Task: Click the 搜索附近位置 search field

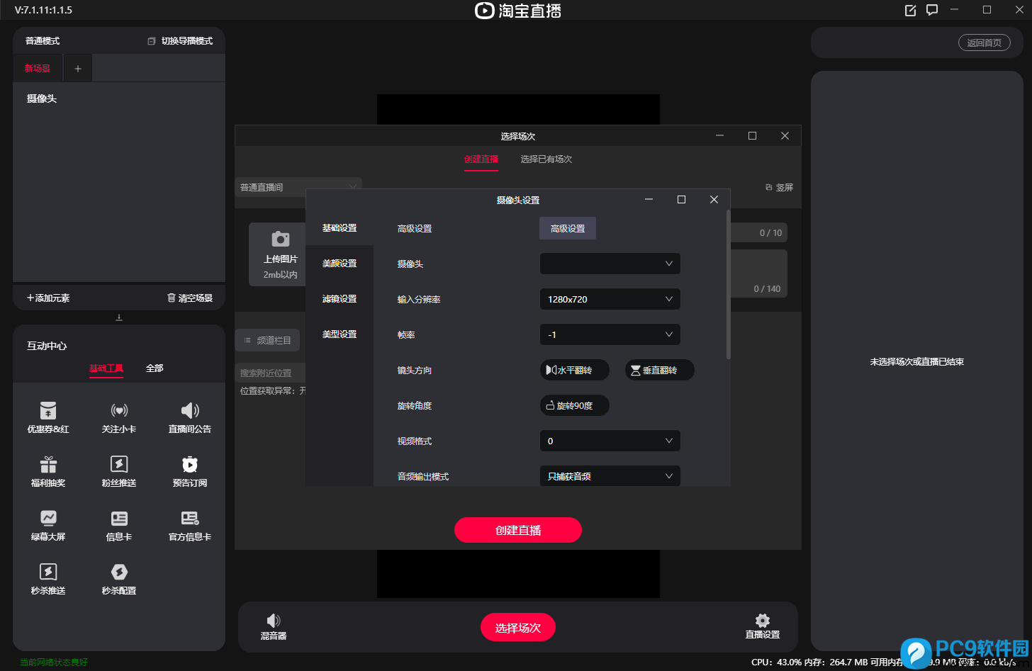Action: point(271,373)
